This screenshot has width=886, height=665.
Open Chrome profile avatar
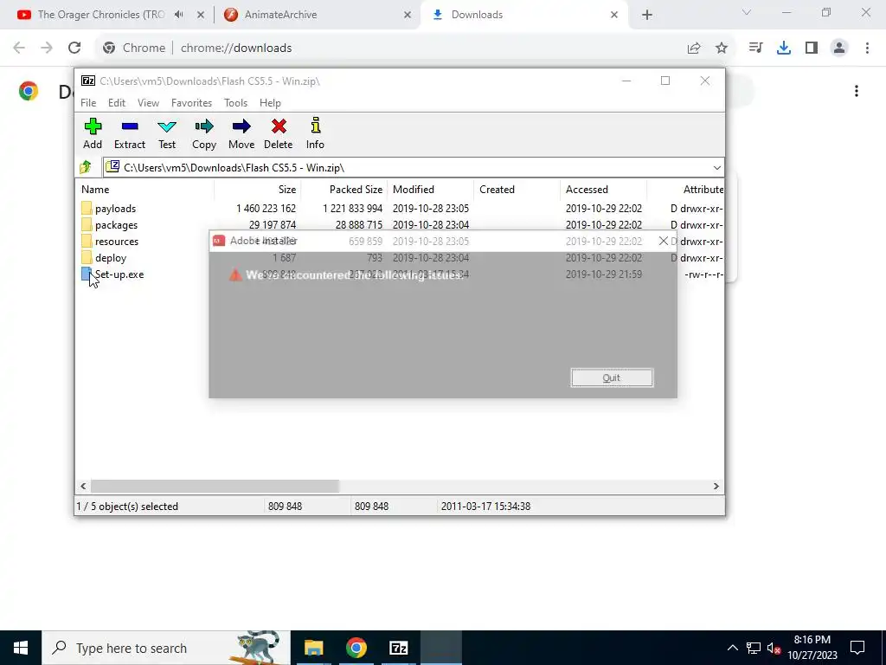(x=839, y=48)
